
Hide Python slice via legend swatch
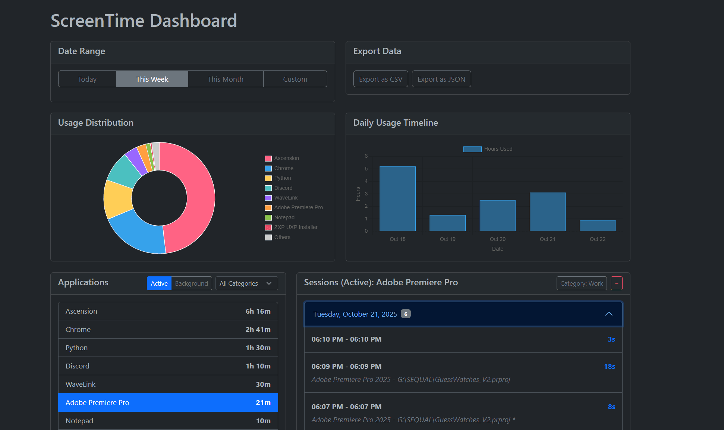coord(268,178)
